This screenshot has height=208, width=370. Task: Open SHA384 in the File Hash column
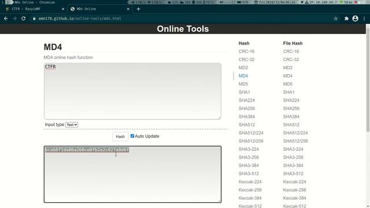[291, 117]
